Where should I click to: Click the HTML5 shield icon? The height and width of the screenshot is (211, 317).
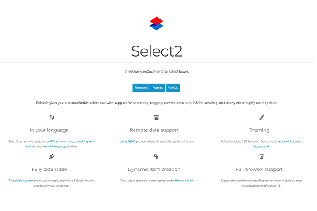click(262, 157)
